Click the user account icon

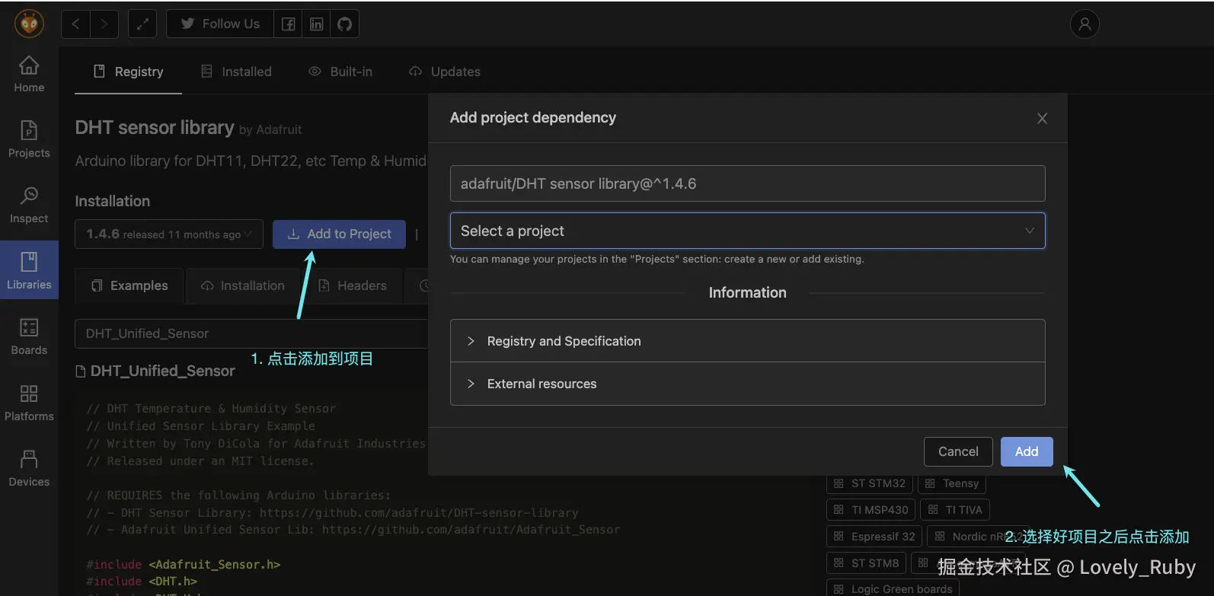point(1085,24)
